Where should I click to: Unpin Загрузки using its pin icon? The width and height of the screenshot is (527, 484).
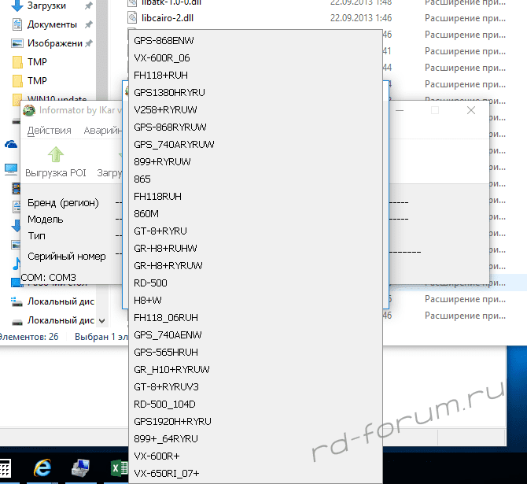pos(88,6)
